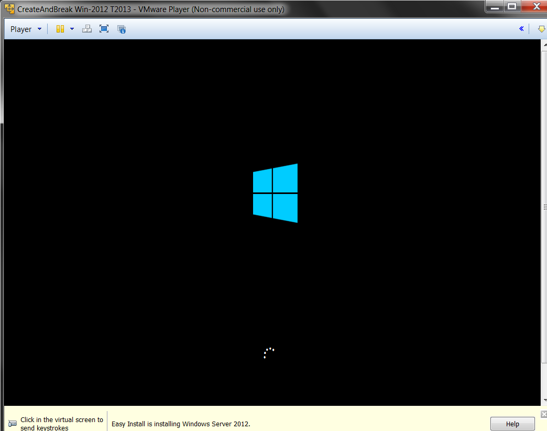Image resolution: width=547 pixels, height=431 pixels.
Task: Click the yellow down-arrow icon at toolbar right
Action: (541, 29)
